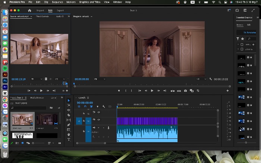The height and width of the screenshot is (163, 261).
Task: Toggle V2 track lock
Action: (84, 113)
